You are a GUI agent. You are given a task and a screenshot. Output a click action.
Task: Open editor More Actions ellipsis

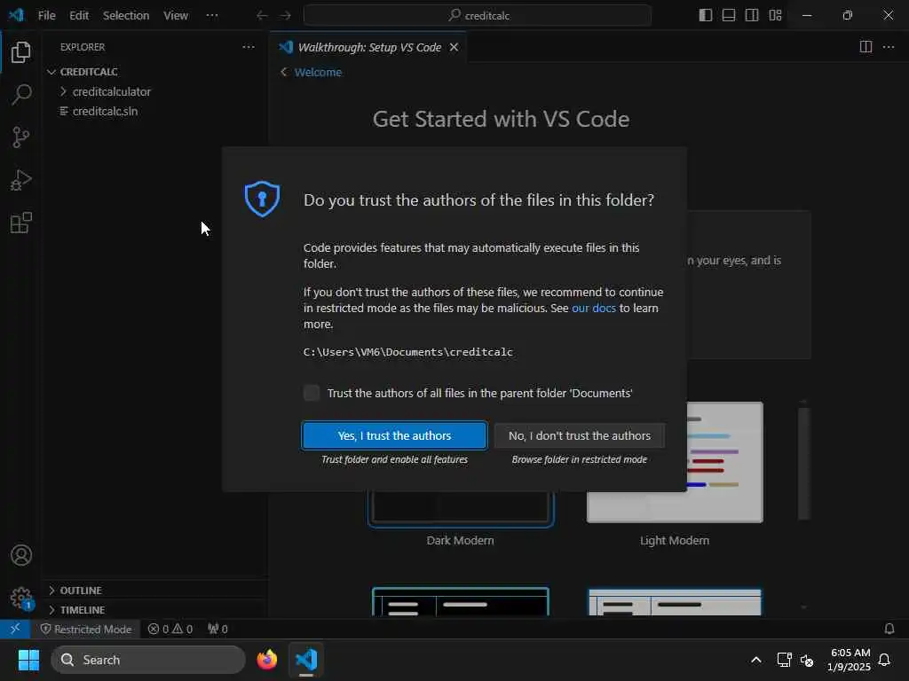tap(888, 47)
